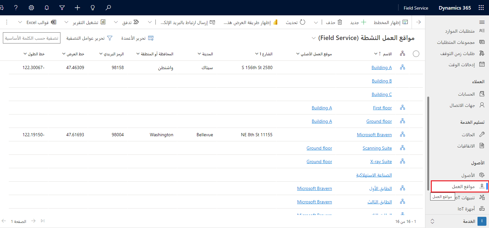Screen dimensions: 489x228
Task: Click the Power BI إظهار طريقة العرض button
Action: click(250, 22)
